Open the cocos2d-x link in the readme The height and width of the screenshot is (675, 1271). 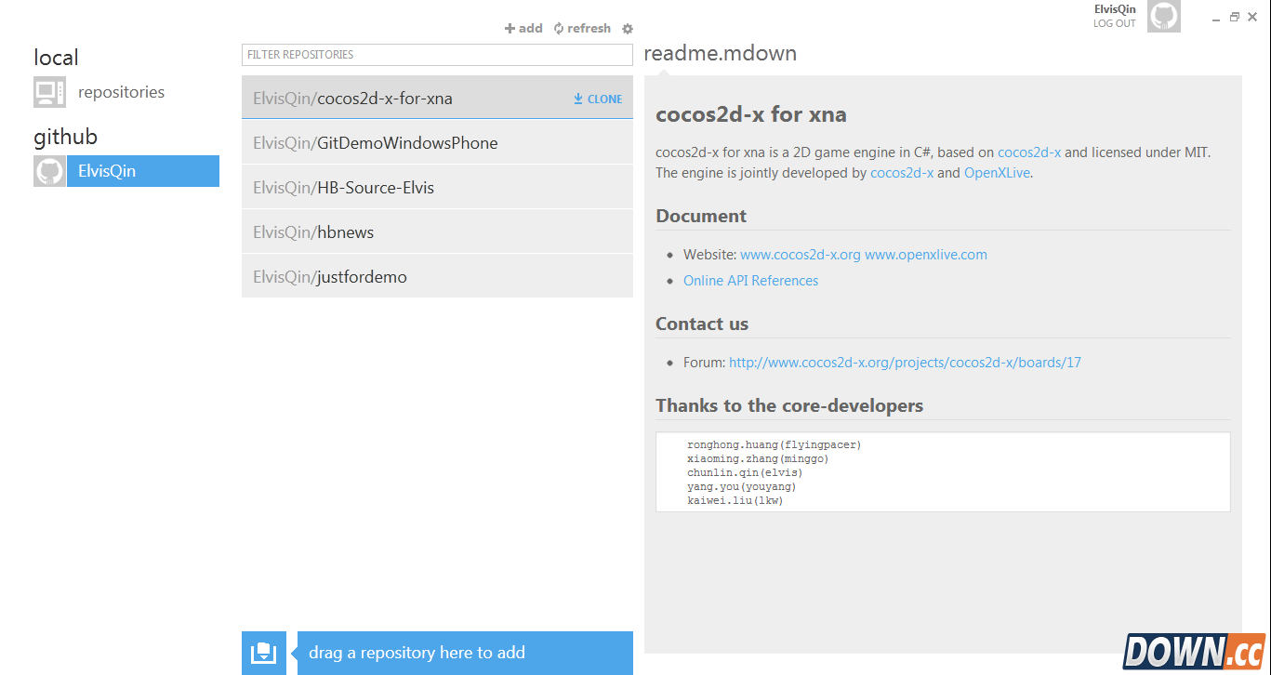pyautogui.click(x=1029, y=152)
